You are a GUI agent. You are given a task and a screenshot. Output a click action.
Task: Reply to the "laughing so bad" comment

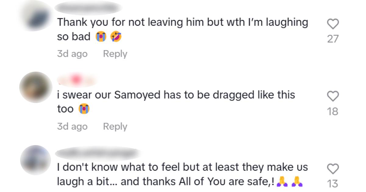point(115,54)
